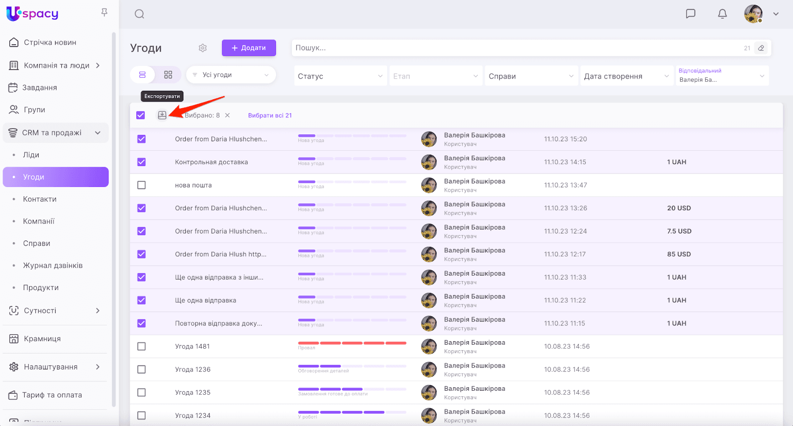Switch to kanban grid view

(168, 75)
